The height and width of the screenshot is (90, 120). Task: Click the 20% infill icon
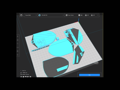point(79,15)
